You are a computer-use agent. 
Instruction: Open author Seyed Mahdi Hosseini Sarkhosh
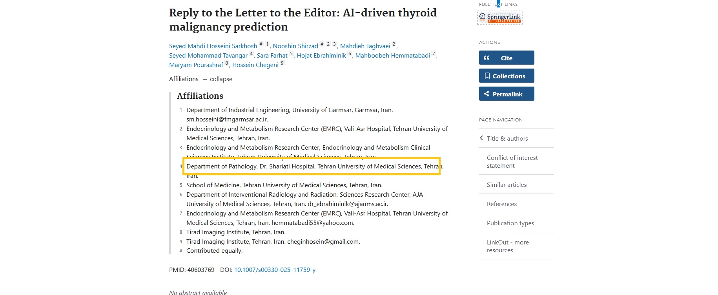[213, 46]
